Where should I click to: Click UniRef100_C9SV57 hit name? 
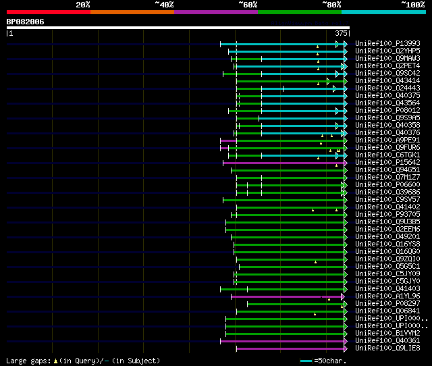(x=387, y=200)
